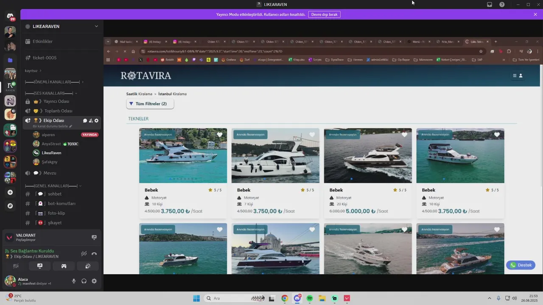The height and width of the screenshot is (305, 543).
Task: Open Discord inbox icon in title bar
Action: (490, 5)
